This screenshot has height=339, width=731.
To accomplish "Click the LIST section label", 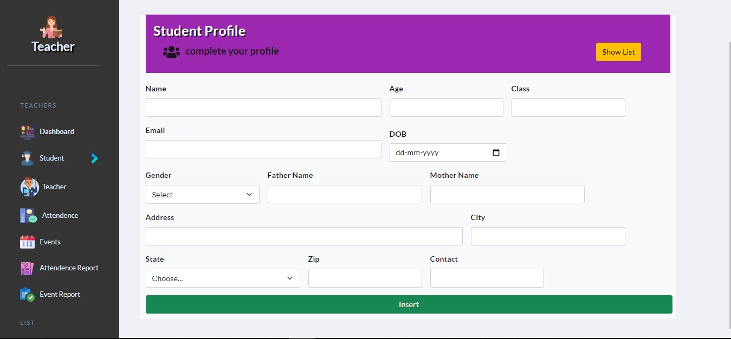I will point(27,323).
